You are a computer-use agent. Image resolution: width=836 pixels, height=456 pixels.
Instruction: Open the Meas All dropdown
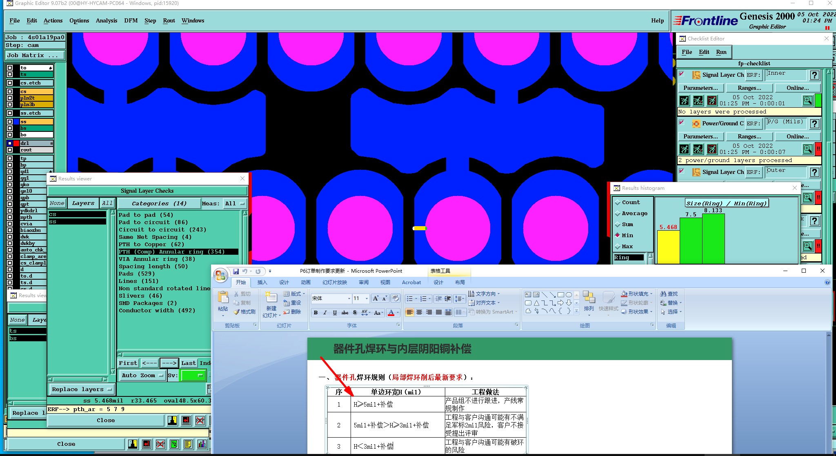coord(235,203)
